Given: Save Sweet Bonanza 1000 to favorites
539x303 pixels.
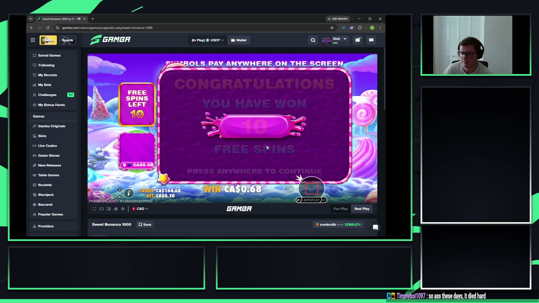Looking at the screenshot, I should (145, 224).
